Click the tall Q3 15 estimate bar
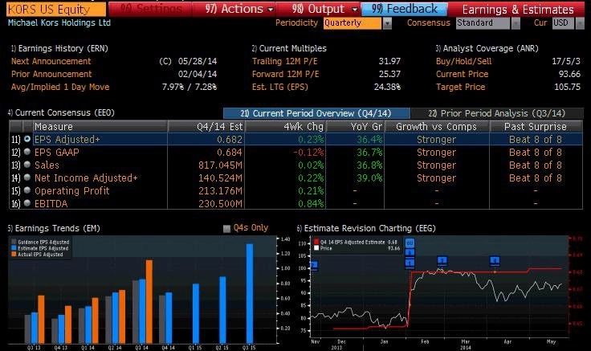 [x=250, y=293]
